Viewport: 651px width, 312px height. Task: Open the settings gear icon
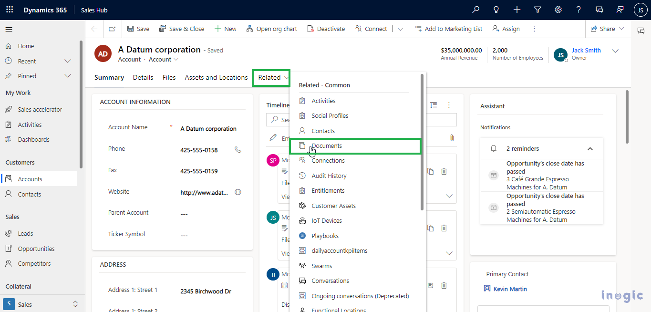pyautogui.click(x=558, y=10)
